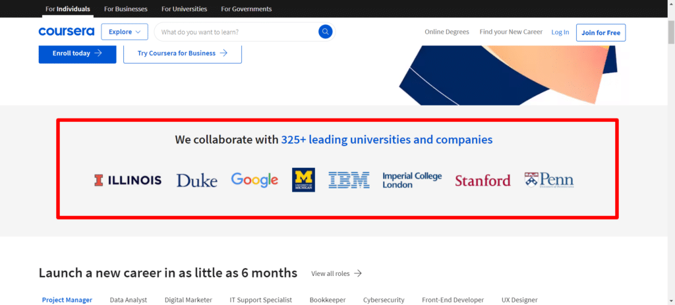Select the Front-End Developer role tab
This screenshot has width=675, height=305.
(453, 300)
